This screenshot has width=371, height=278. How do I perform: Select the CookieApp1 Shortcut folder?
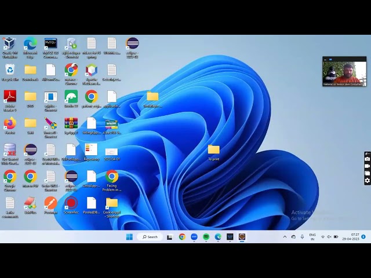[112, 203]
